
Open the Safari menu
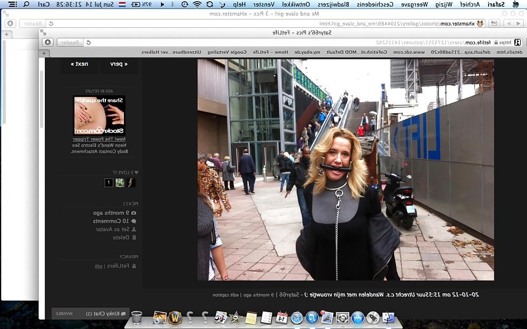point(496,4)
